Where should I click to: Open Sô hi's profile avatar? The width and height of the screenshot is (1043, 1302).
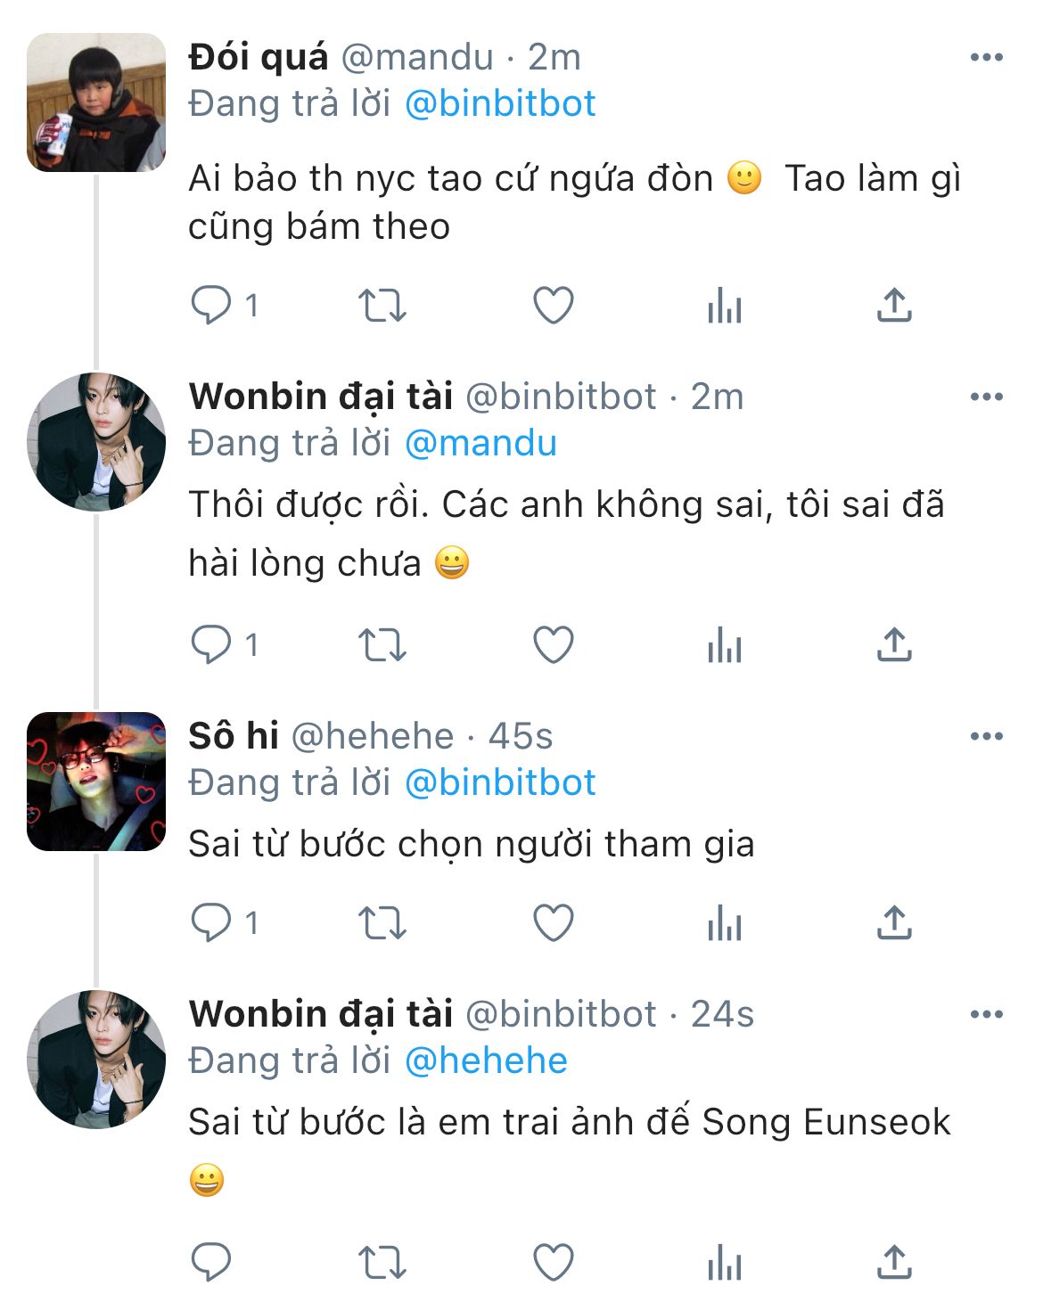point(96,782)
